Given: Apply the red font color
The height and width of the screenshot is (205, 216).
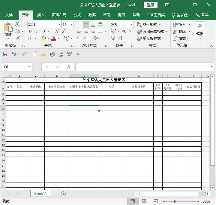Looking at the screenshot, I should (x=54, y=38).
